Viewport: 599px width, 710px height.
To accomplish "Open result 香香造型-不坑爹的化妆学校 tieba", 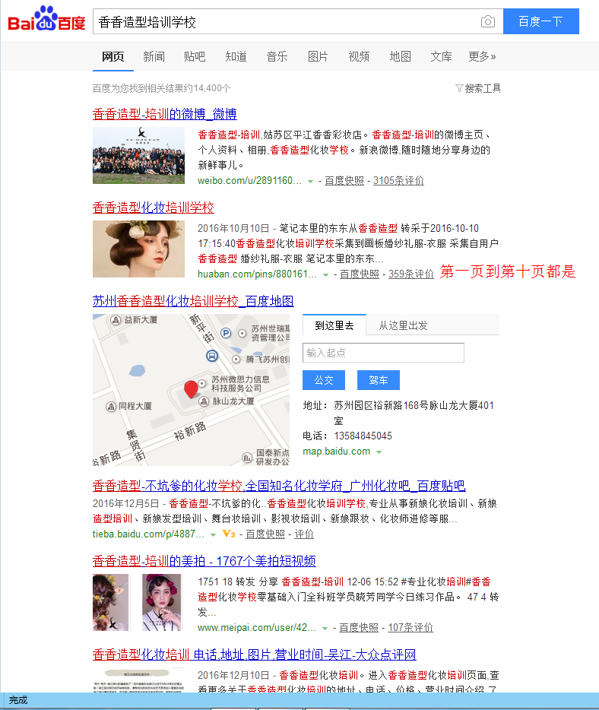I will tap(279, 486).
